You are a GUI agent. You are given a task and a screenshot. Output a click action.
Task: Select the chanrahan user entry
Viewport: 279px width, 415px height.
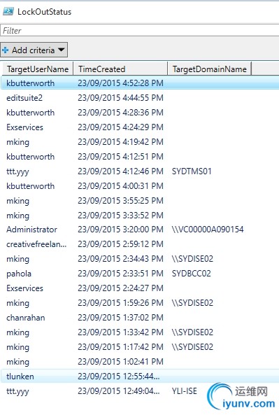click(26, 317)
